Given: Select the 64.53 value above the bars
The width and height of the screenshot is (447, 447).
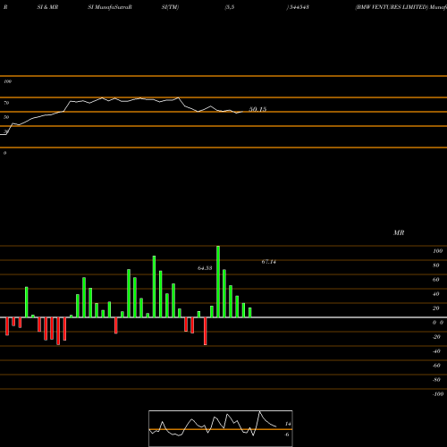Looking at the screenshot, I should pyautogui.click(x=205, y=268).
